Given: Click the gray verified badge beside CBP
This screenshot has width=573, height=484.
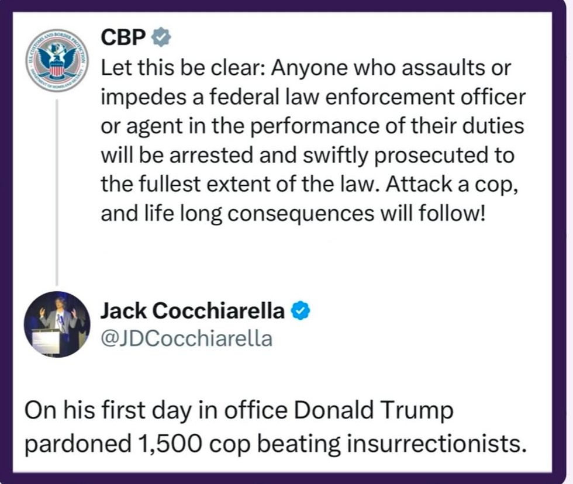Looking at the screenshot, I should coord(161,37).
